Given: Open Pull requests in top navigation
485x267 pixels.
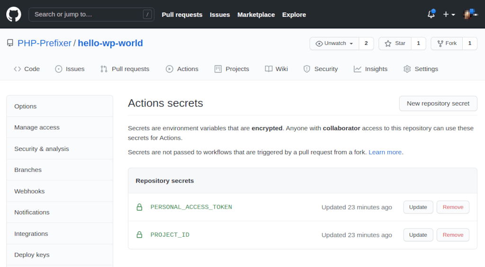Looking at the screenshot, I should (182, 15).
